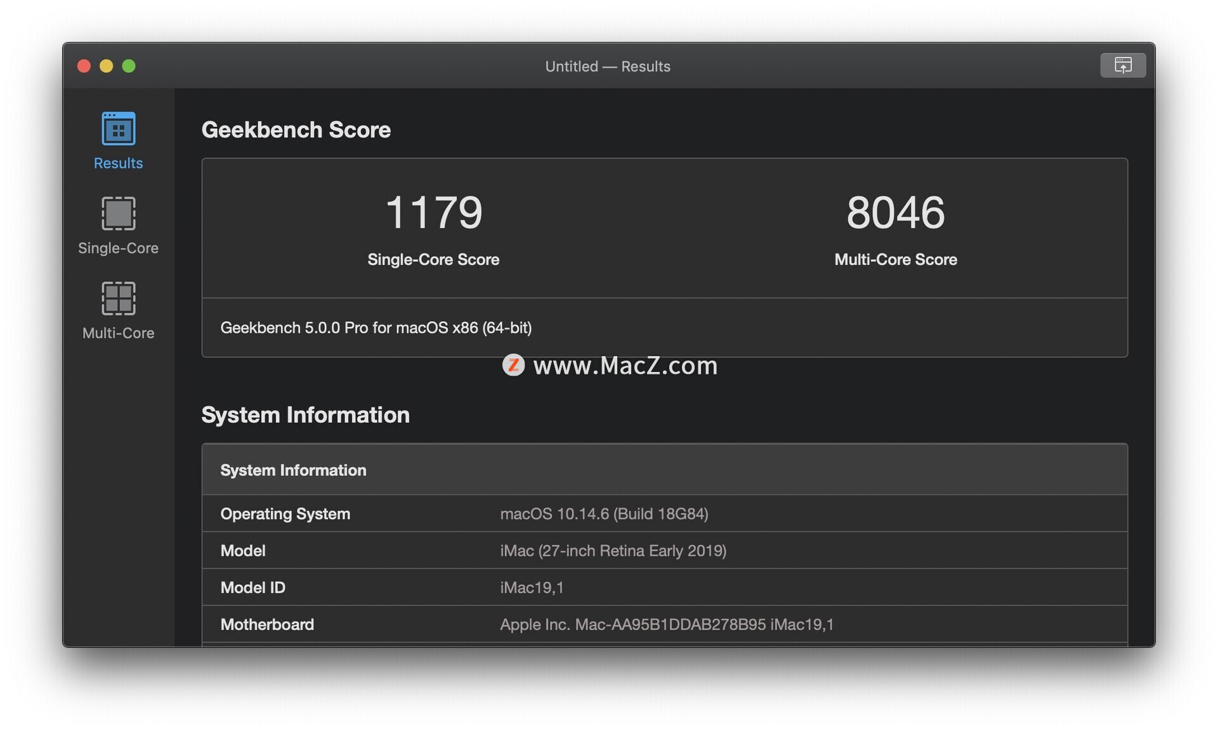Click the Model row label
This screenshot has width=1218, height=730.
[243, 550]
